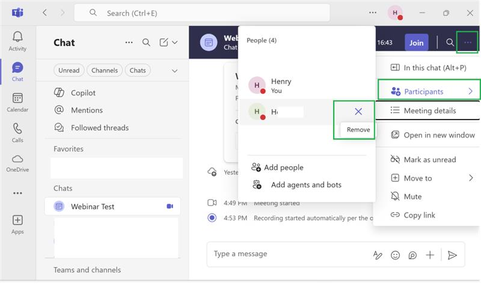Search within the chat list

point(146,42)
